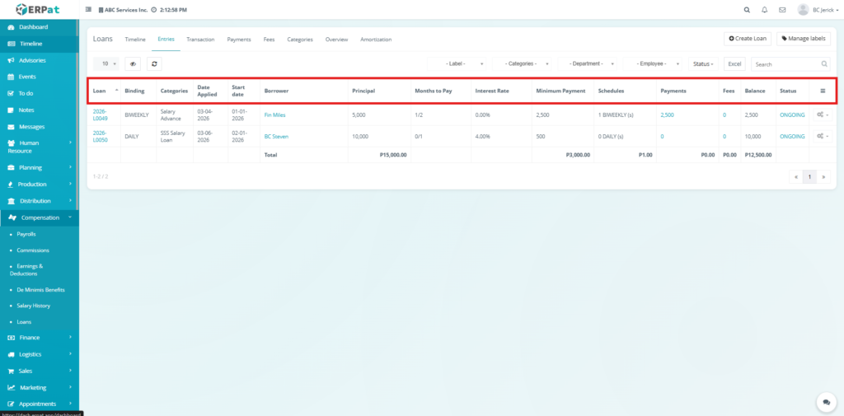Switch to the Amortization tab
844x416 pixels.
tap(376, 40)
